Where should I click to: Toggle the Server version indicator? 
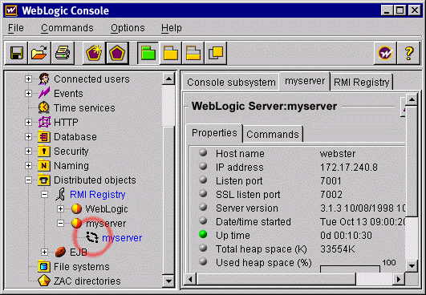coord(203,207)
